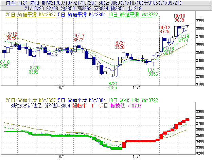The image size is (212, 161).
Task: Click the '始3850' opening price in header
Action: 68,8
